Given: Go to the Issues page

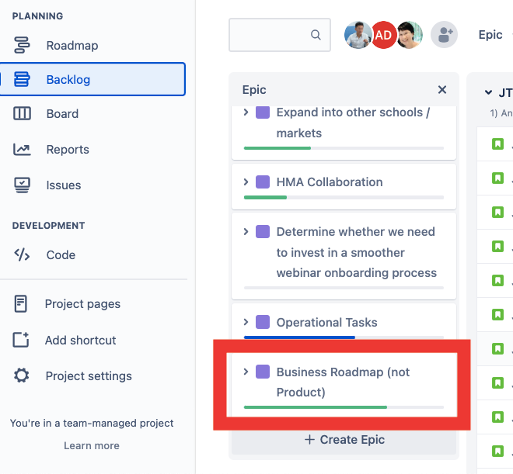Looking at the screenshot, I should [x=64, y=185].
